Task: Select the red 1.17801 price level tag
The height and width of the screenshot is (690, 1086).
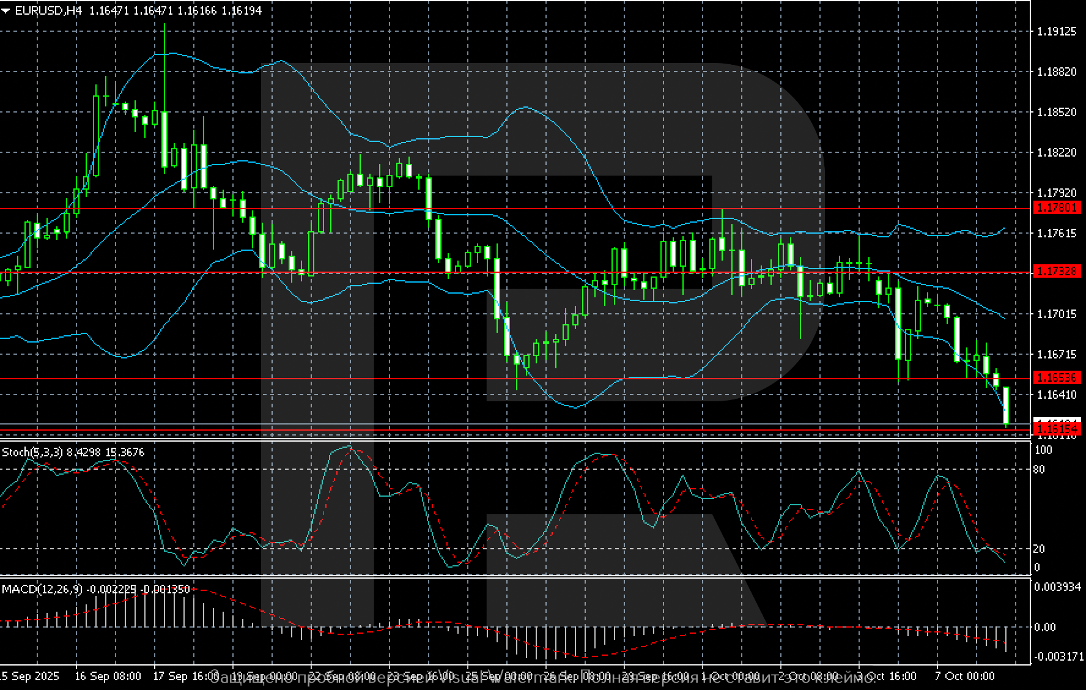Action: tap(1056, 208)
